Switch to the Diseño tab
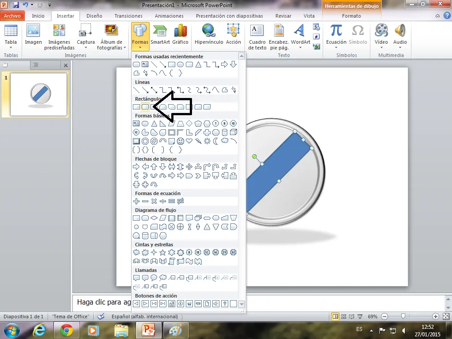The width and height of the screenshot is (452, 339). click(x=94, y=16)
